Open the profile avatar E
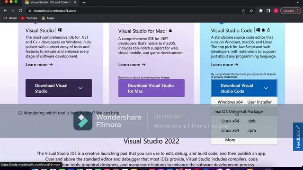 [x=276, y=11]
